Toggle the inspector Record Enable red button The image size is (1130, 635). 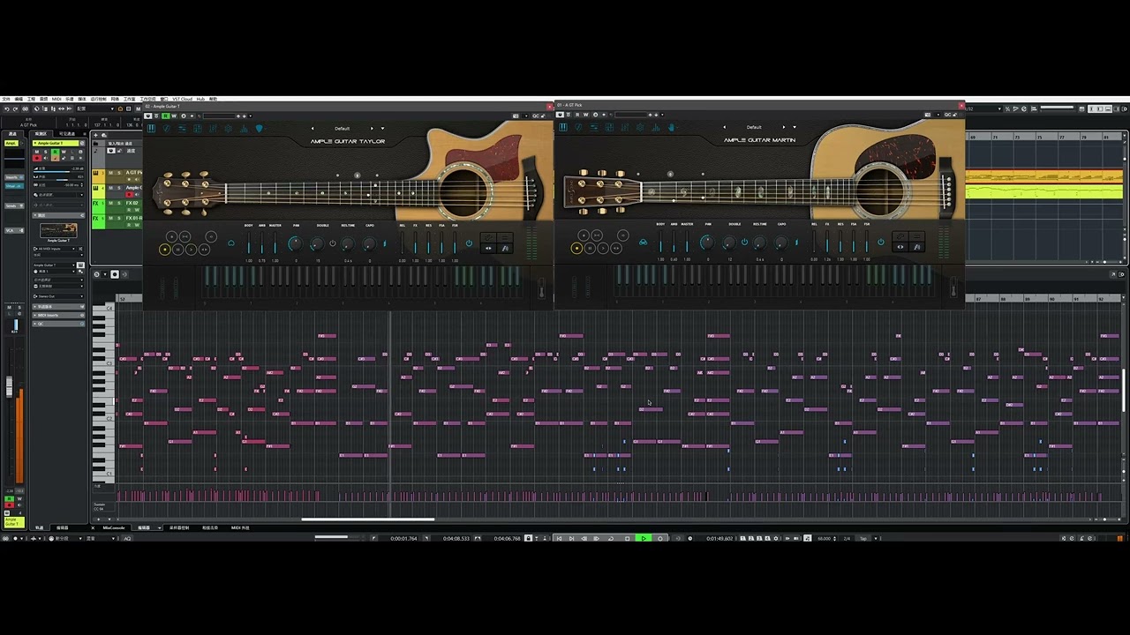[37, 158]
